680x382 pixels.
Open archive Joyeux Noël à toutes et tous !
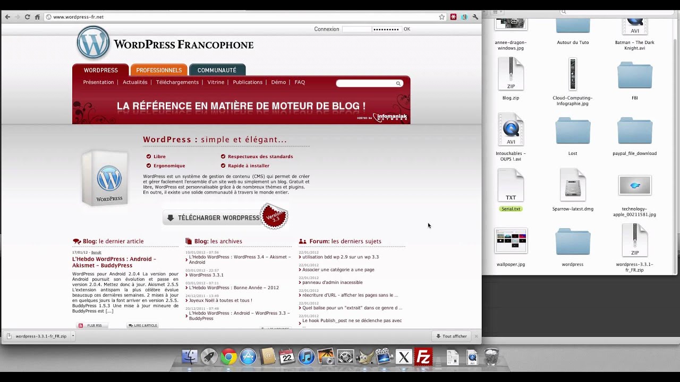point(220,300)
